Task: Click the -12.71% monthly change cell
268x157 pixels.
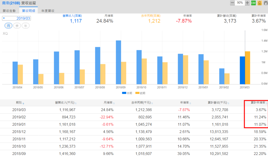Action: tap(107, 147)
